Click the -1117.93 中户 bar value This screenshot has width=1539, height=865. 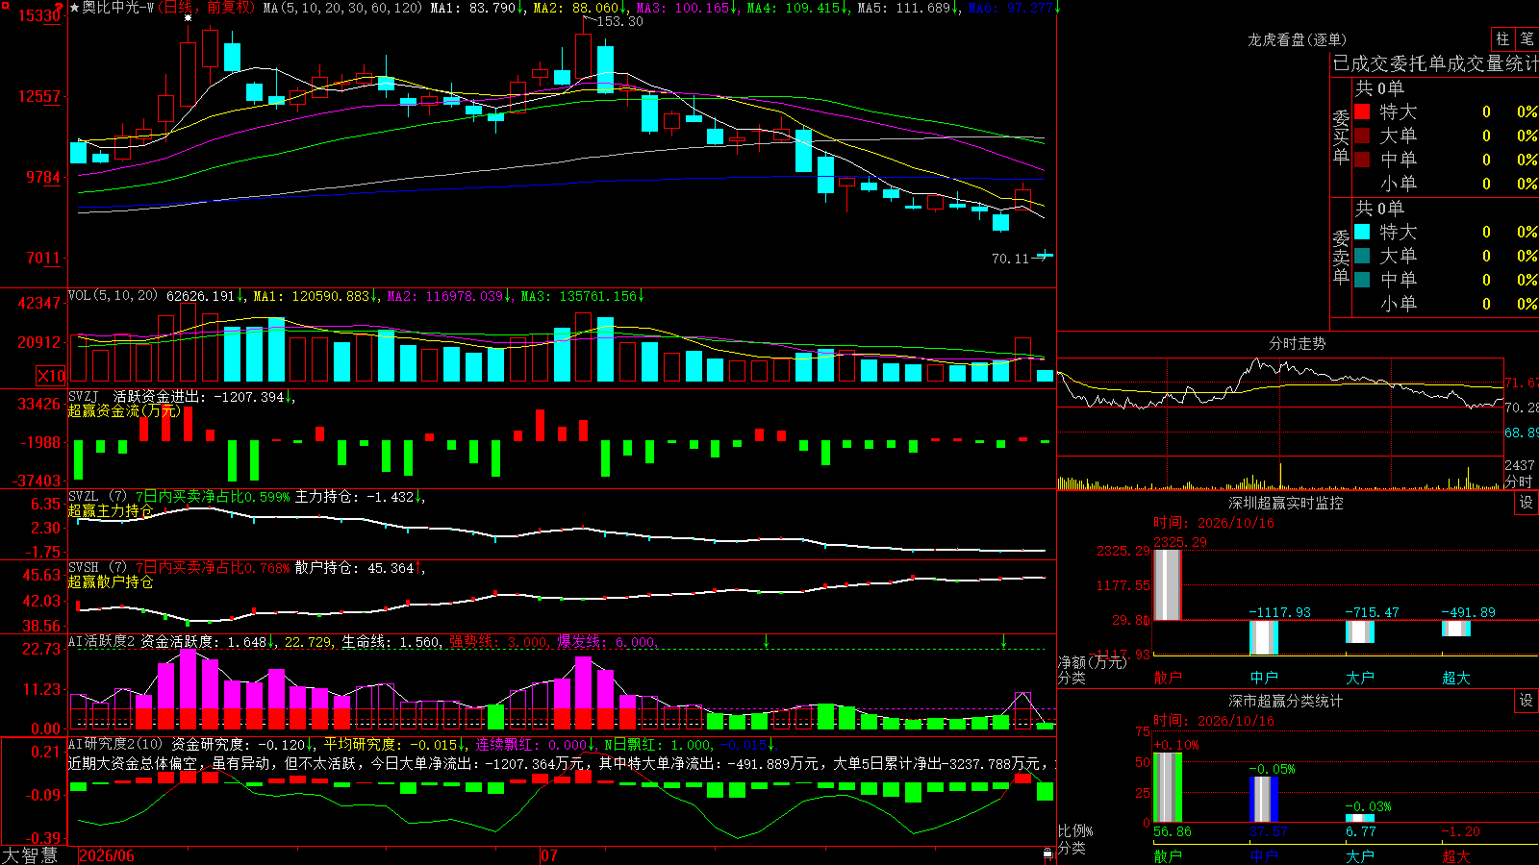pos(1279,612)
